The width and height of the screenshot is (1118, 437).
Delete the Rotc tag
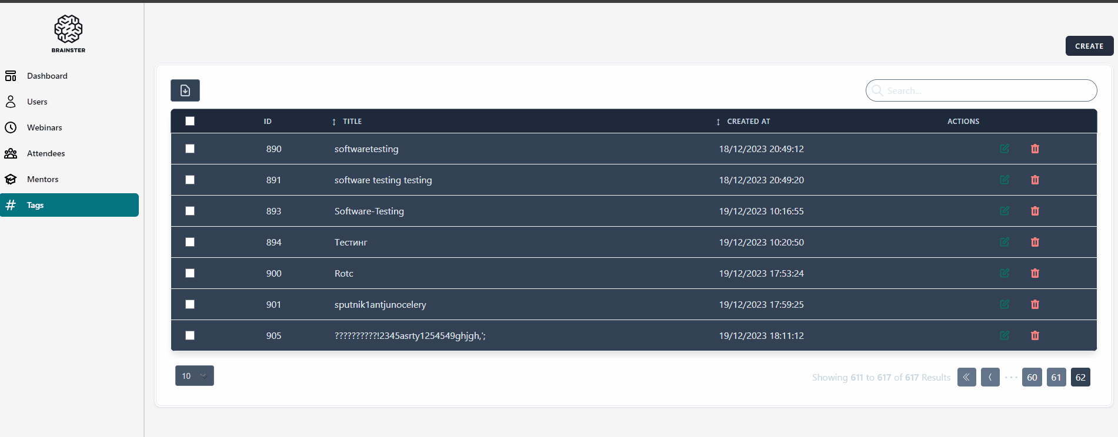coord(1034,273)
